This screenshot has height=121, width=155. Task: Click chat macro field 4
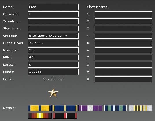pyautogui.click(x=123, y=36)
